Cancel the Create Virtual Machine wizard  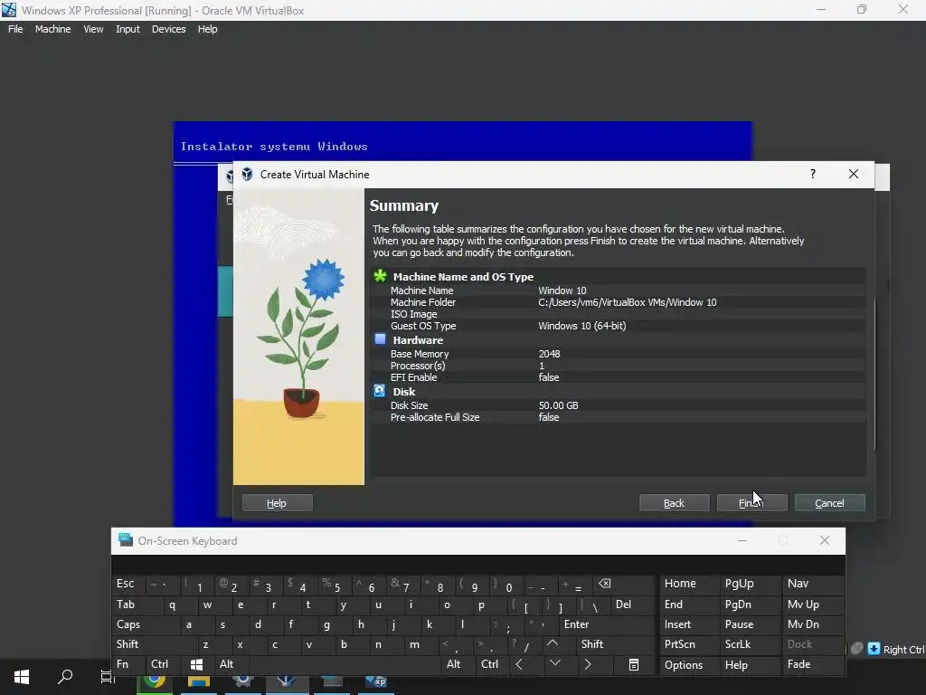pyautogui.click(x=830, y=503)
